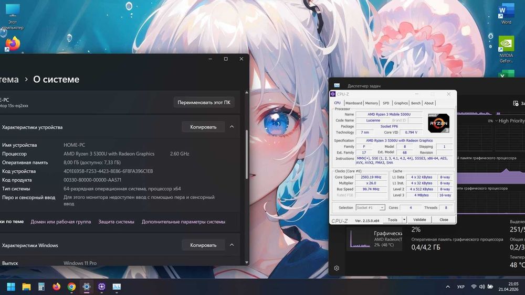This screenshot has width=525, height=295.
Task: Click Переименовать этот ПК button
Action: [204, 102]
